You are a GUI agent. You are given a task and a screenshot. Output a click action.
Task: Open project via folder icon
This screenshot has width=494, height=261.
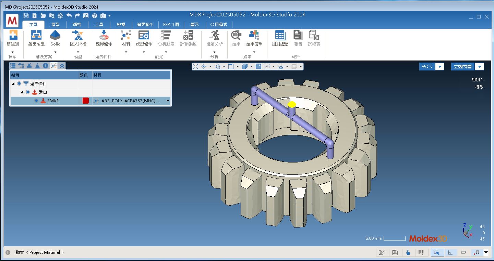coord(43,16)
